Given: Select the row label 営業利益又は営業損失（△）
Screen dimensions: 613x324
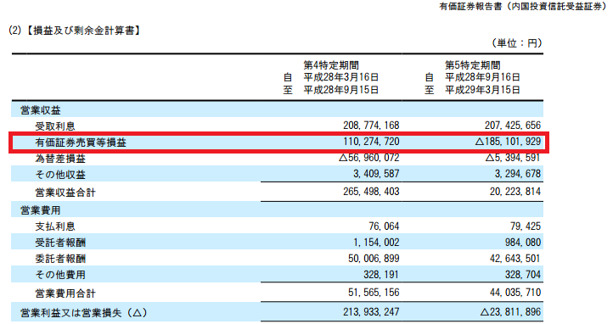Looking at the screenshot, I should tap(84, 313).
